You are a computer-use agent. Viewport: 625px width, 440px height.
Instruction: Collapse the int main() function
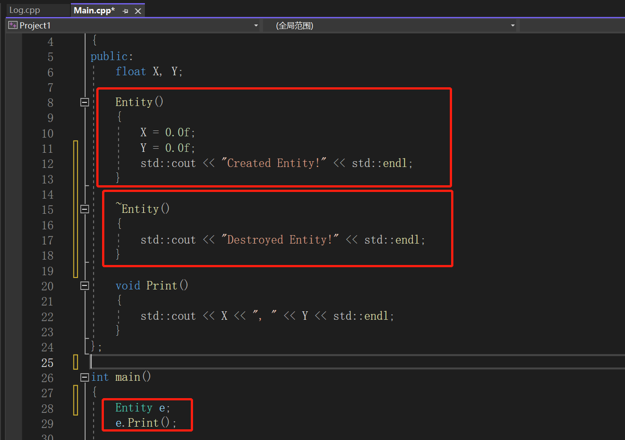tap(85, 378)
